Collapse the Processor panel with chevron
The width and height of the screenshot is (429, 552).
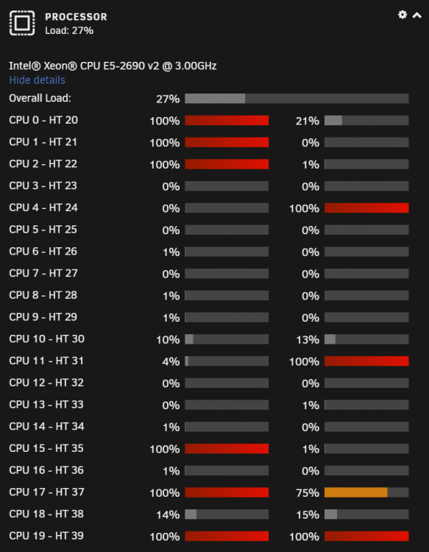click(417, 15)
